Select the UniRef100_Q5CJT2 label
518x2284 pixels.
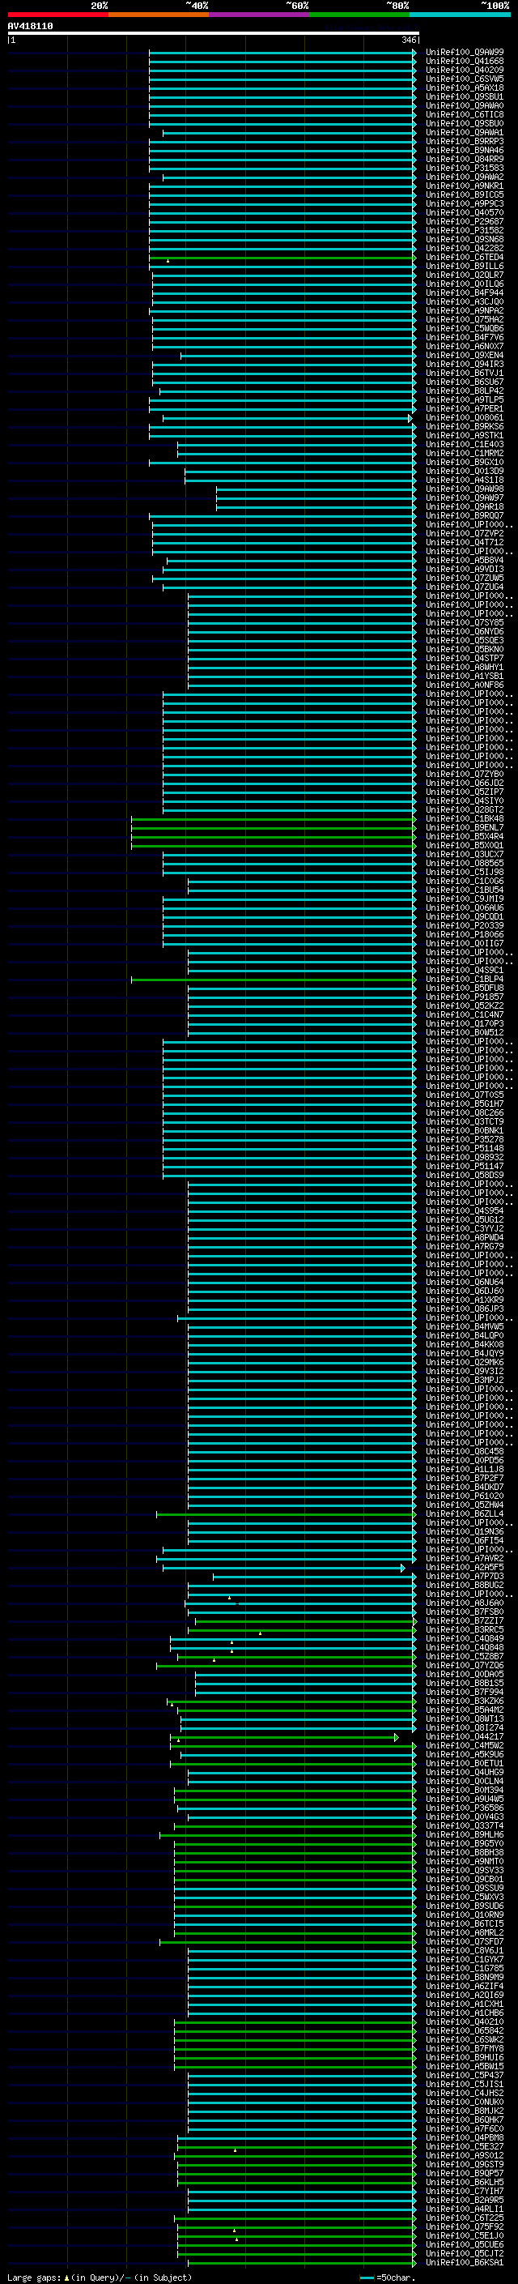(x=464, y=2253)
